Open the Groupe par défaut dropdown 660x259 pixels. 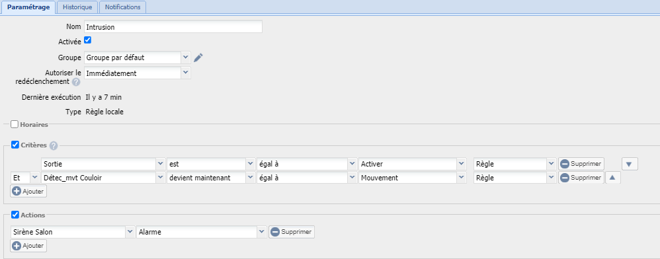click(x=138, y=57)
